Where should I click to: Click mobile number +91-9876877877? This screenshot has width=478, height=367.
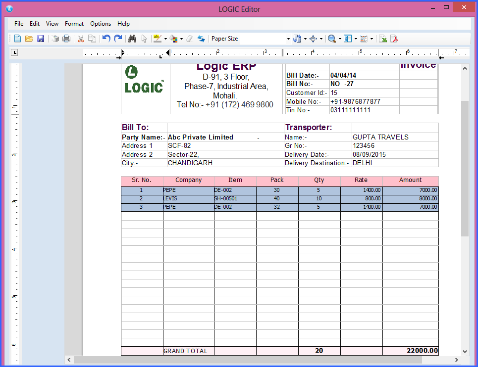tap(356, 101)
